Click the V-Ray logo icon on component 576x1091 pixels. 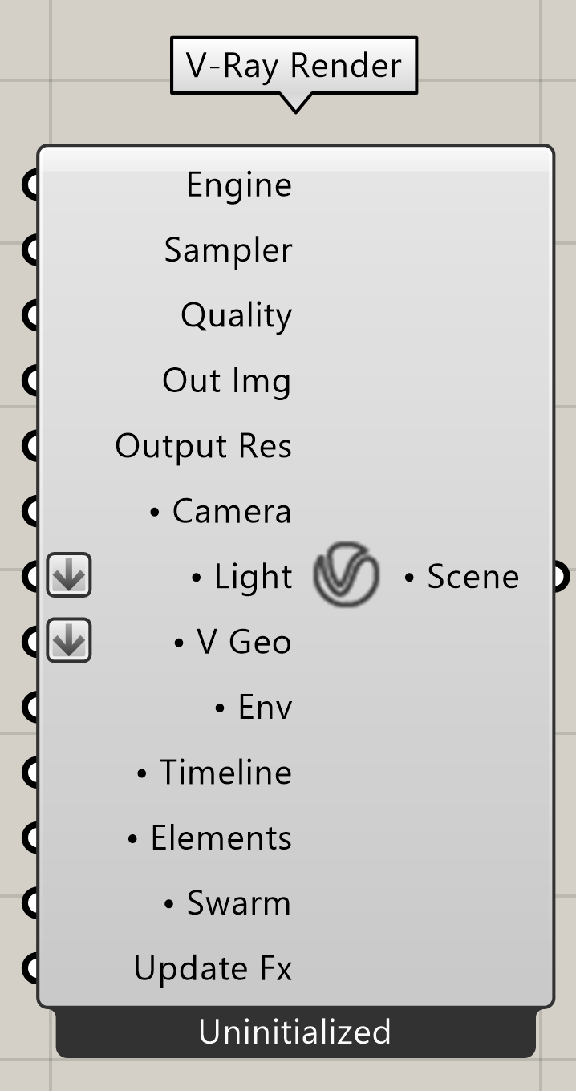346,575
